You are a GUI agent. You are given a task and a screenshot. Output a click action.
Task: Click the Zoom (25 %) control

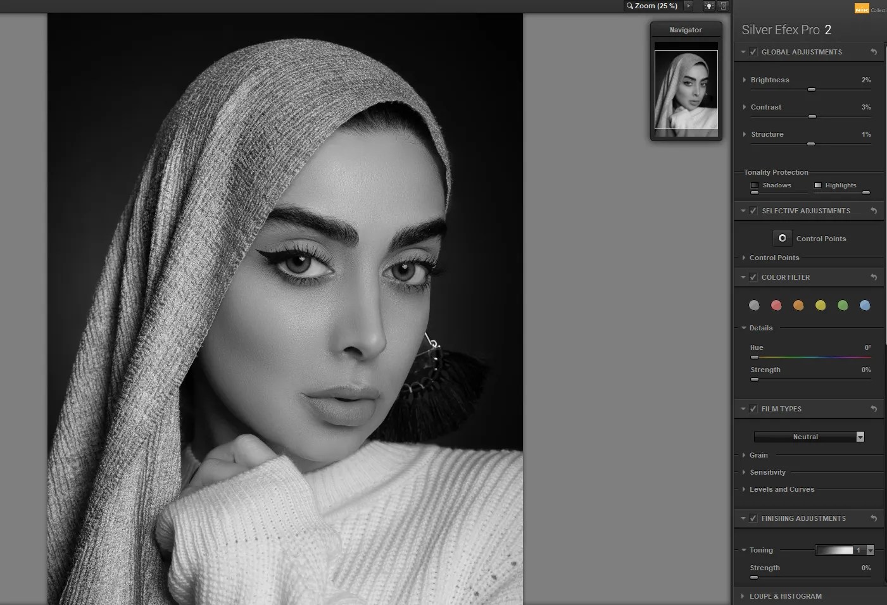pyautogui.click(x=652, y=6)
